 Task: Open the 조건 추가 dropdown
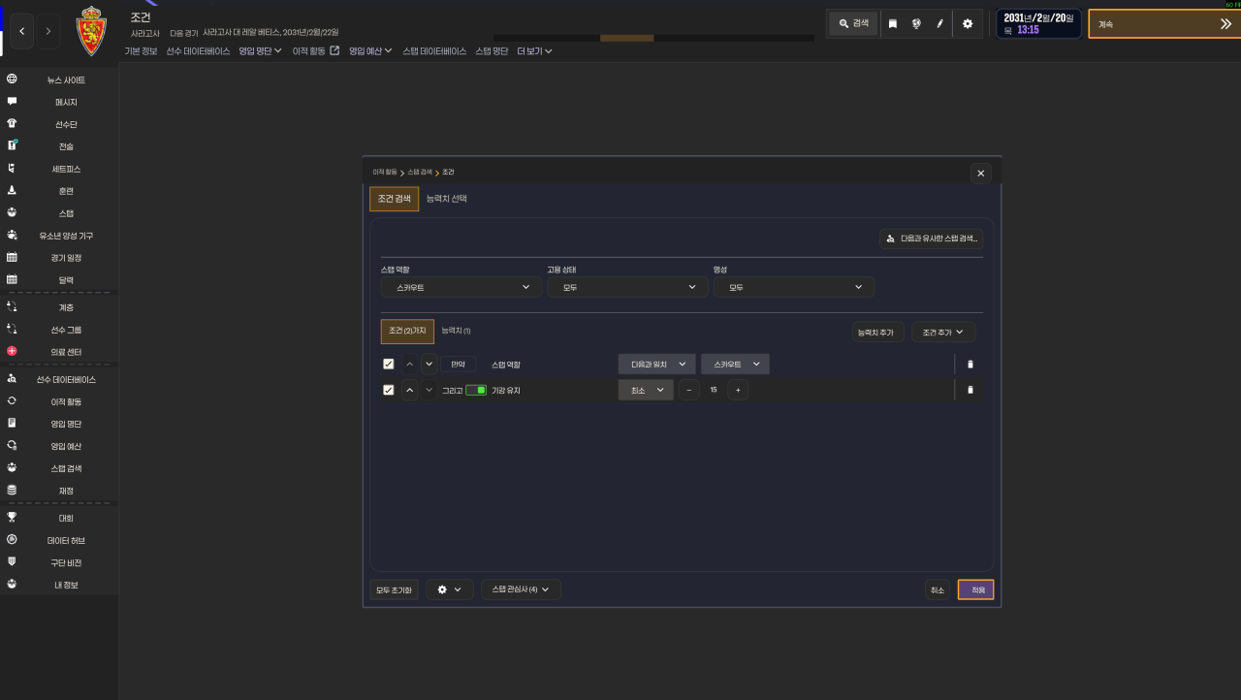coord(943,332)
